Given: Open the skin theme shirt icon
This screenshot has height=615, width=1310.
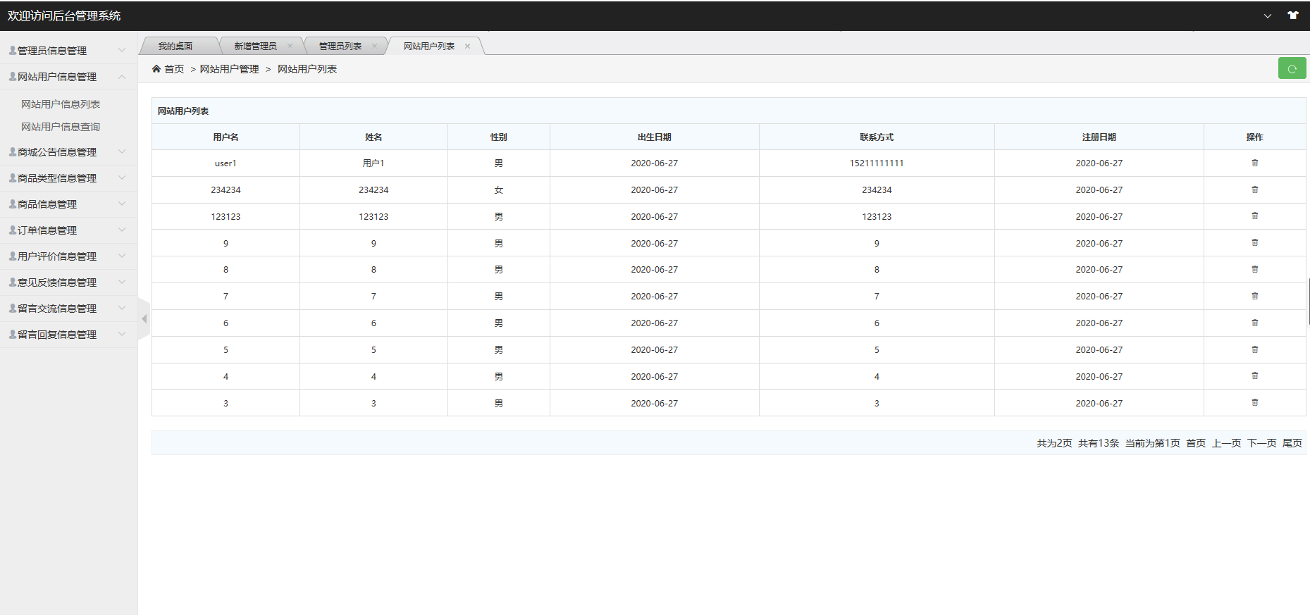Looking at the screenshot, I should [x=1292, y=15].
